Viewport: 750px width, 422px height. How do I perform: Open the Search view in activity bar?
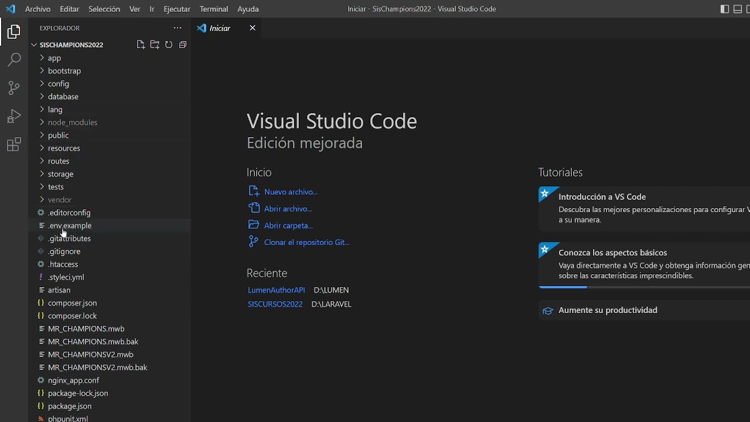pyautogui.click(x=14, y=60)
